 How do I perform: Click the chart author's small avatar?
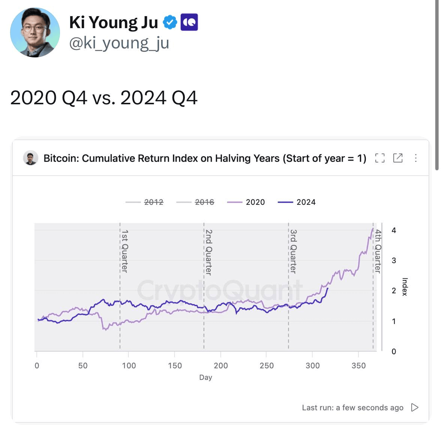[30, 158]
